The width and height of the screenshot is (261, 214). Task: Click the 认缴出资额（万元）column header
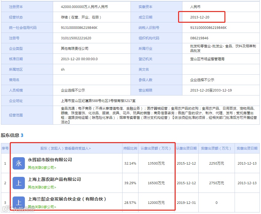pos(156,148)
